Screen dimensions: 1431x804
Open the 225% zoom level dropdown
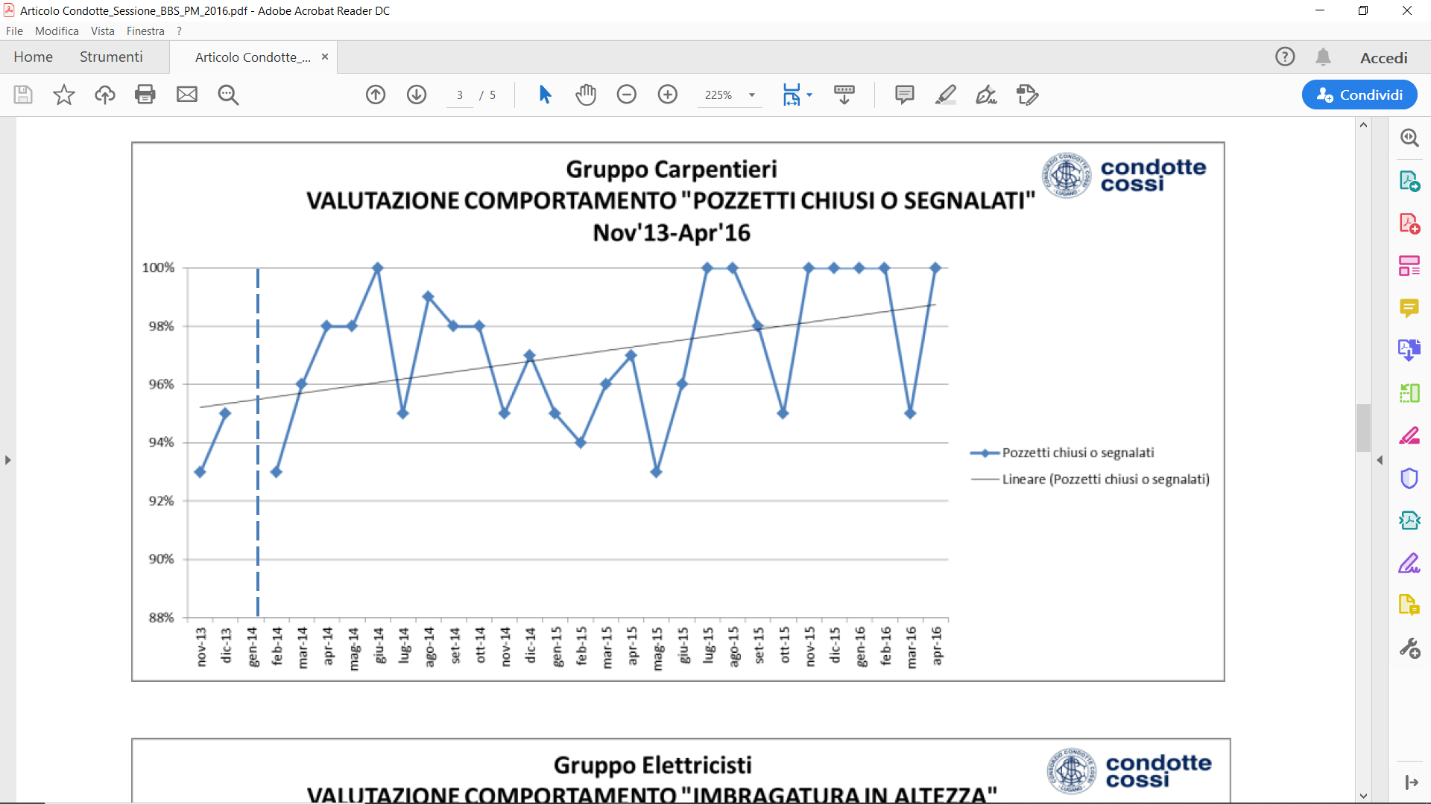coord(752,95)
